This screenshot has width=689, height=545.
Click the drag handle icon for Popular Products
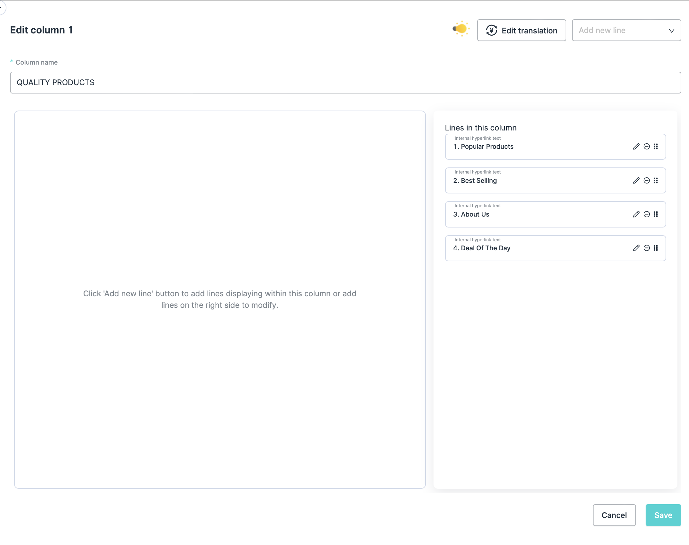pyautogui.click(x=656, y=147)
